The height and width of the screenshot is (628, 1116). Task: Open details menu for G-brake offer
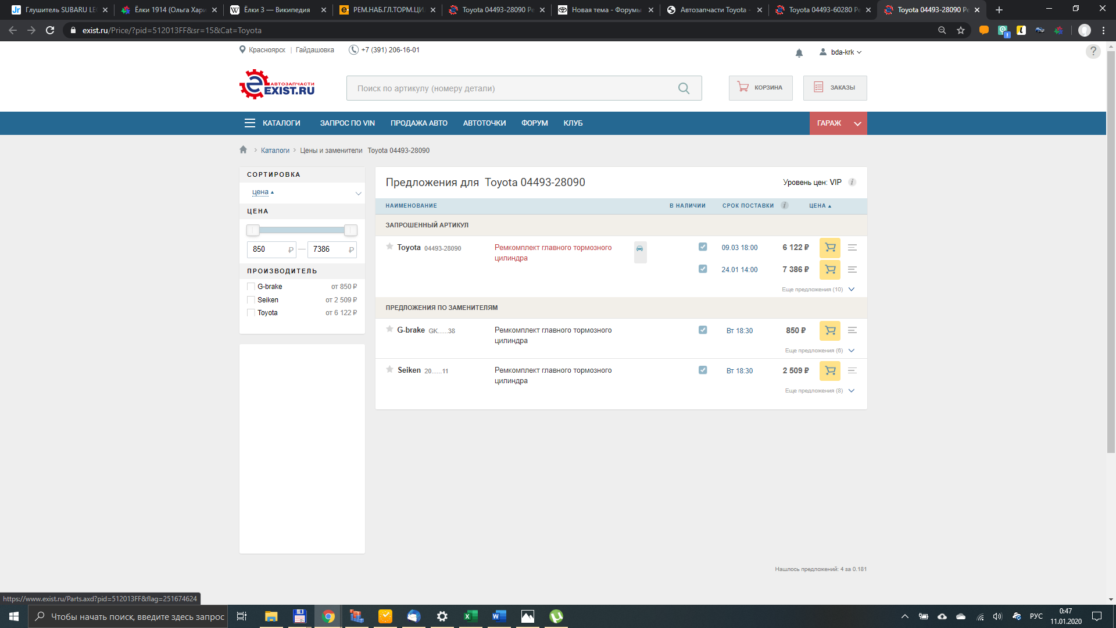tap(852, 330)
